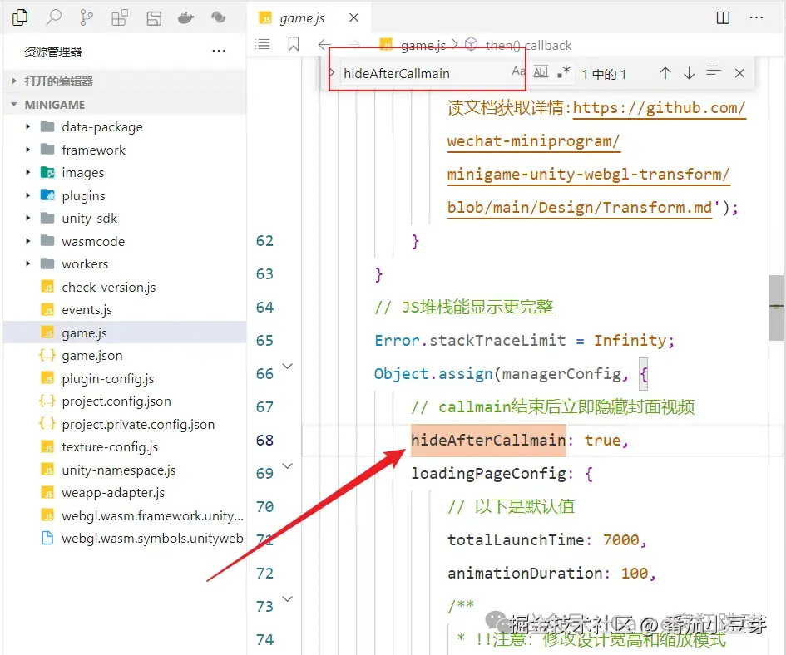Click then() callback breadcrumb item
This screenshot has height=655, width=786.
point(528,46)
